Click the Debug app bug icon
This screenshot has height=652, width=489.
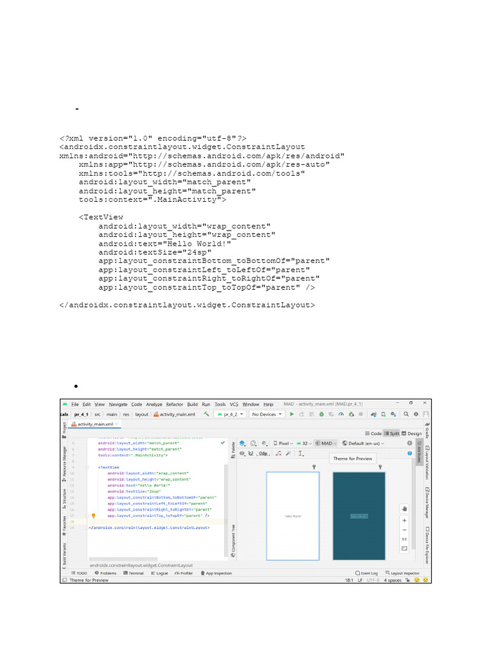pos(322,414)
